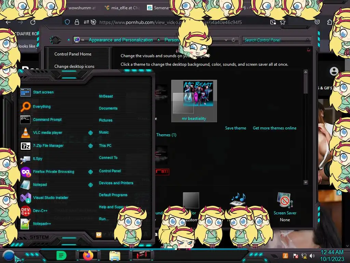The height and width of the screenshot is (263, 350).
Task: Expand 7-Zip File Manager jump list
Action: coord(90,146)
